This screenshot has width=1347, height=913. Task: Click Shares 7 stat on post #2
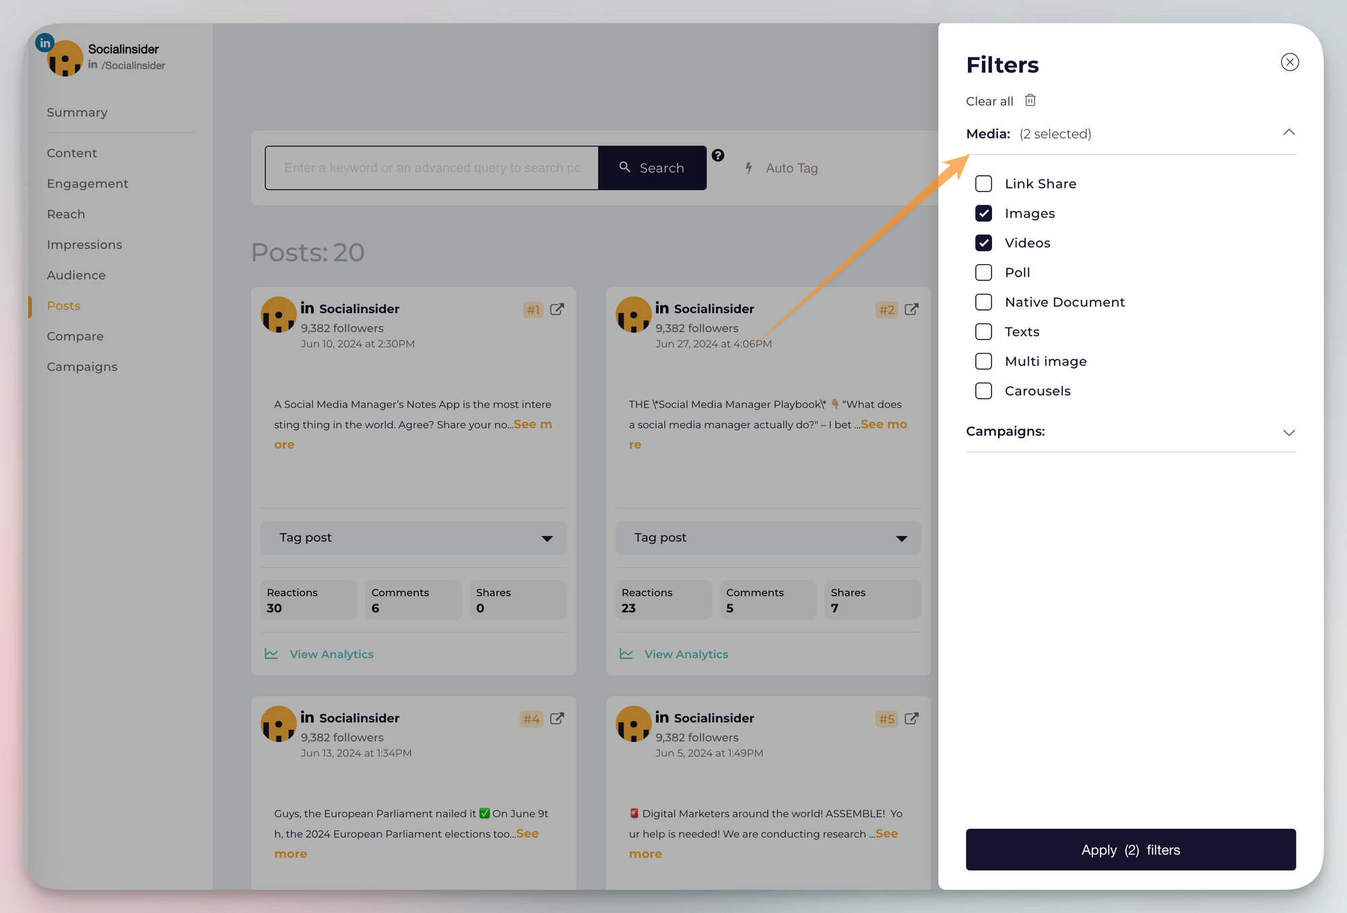[873, 600]
